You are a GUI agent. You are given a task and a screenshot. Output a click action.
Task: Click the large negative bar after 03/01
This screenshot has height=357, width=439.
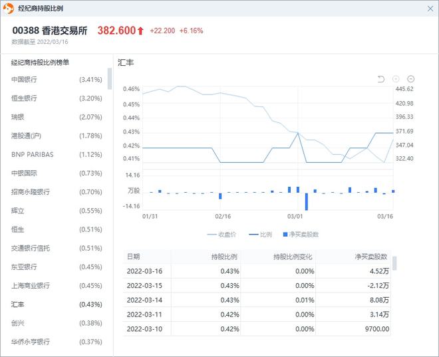[307, 201]
